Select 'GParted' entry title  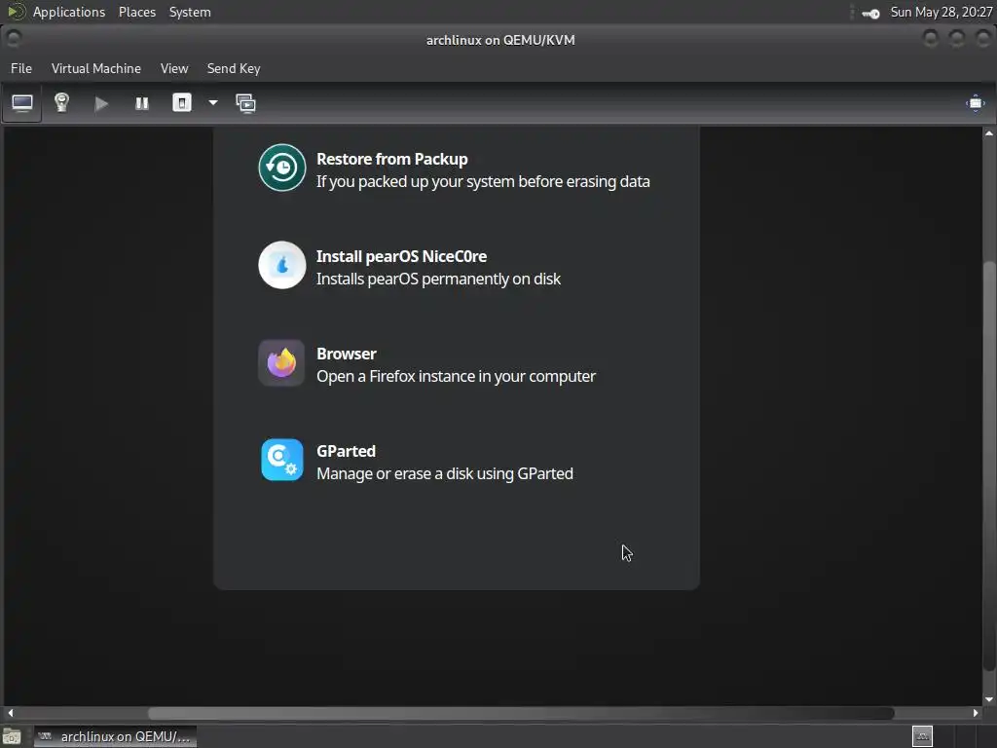click(346, 451)
